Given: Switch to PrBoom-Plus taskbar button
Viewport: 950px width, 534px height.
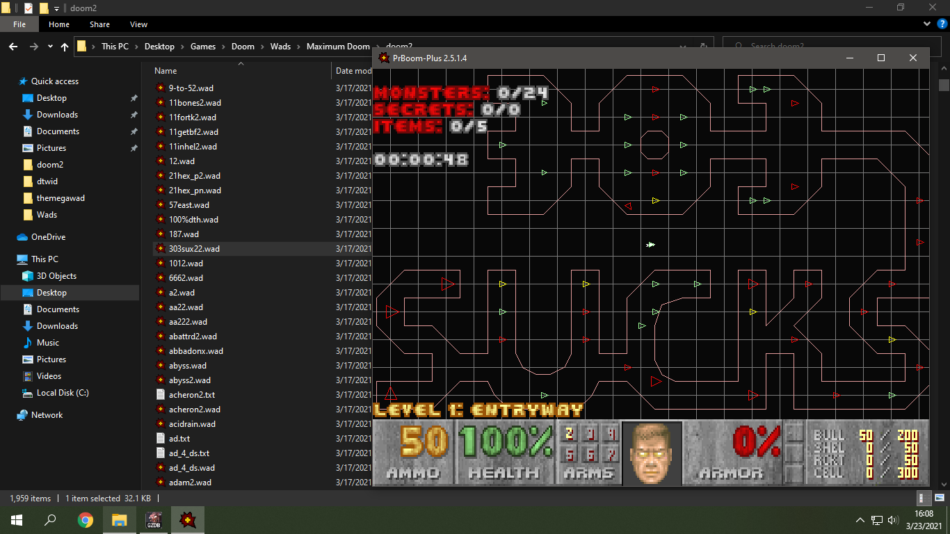Looking at the screenshot, I should 187,519.
